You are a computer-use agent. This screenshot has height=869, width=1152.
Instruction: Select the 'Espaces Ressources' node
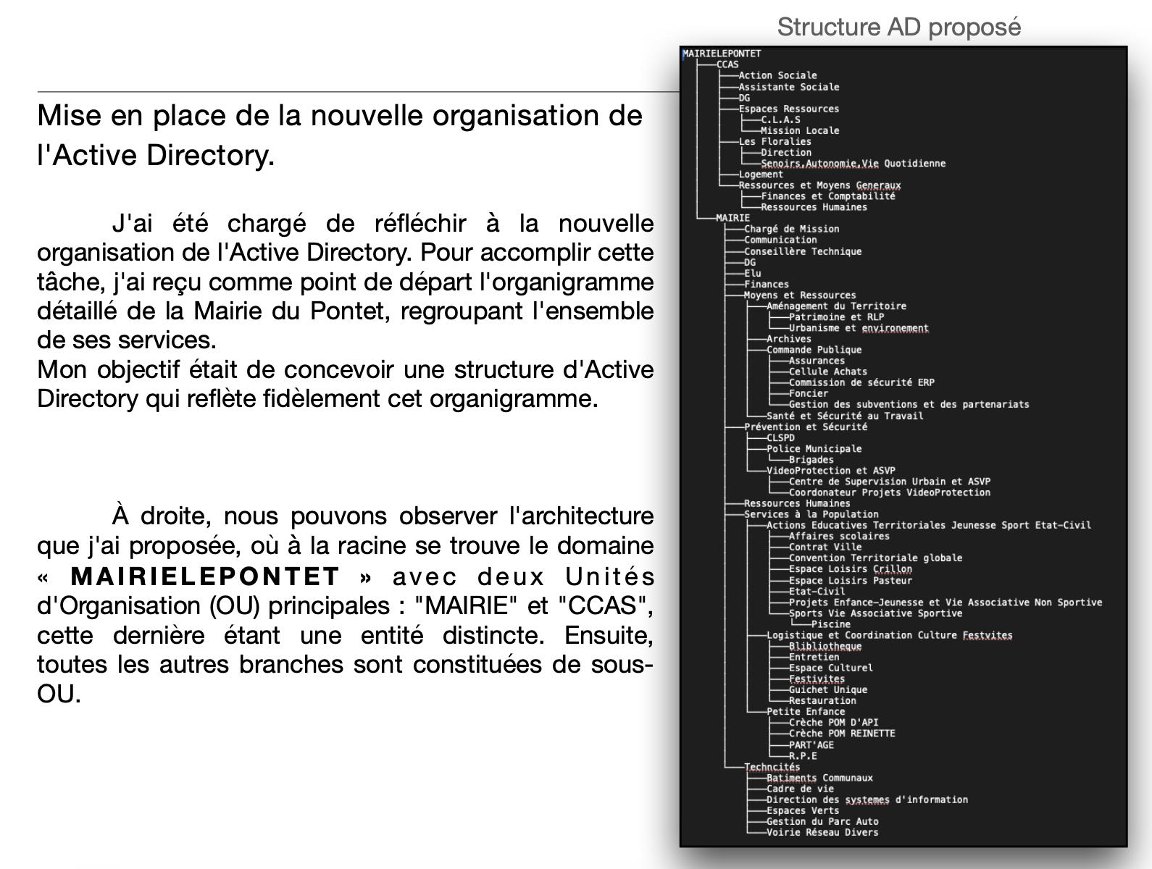pos(789,109)
